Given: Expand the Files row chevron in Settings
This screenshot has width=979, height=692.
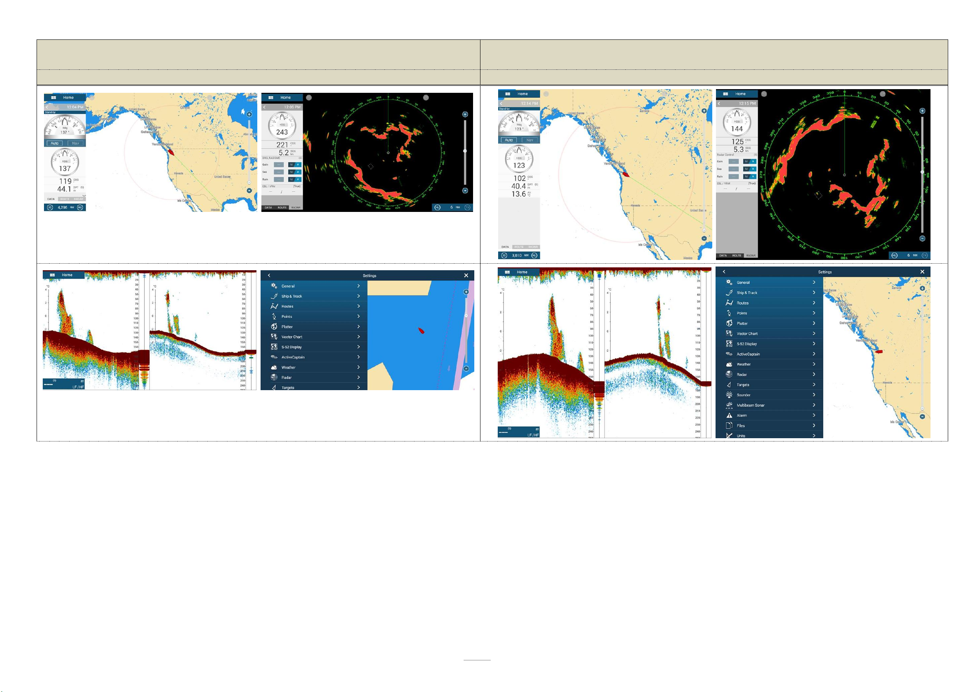Looking at the screenshot, I should point(814,426).
